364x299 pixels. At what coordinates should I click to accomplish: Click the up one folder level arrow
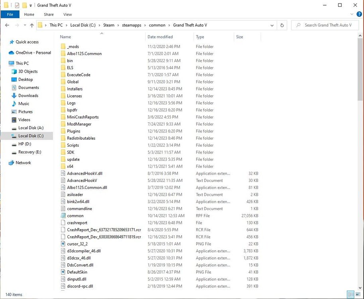tap(32, 25)
